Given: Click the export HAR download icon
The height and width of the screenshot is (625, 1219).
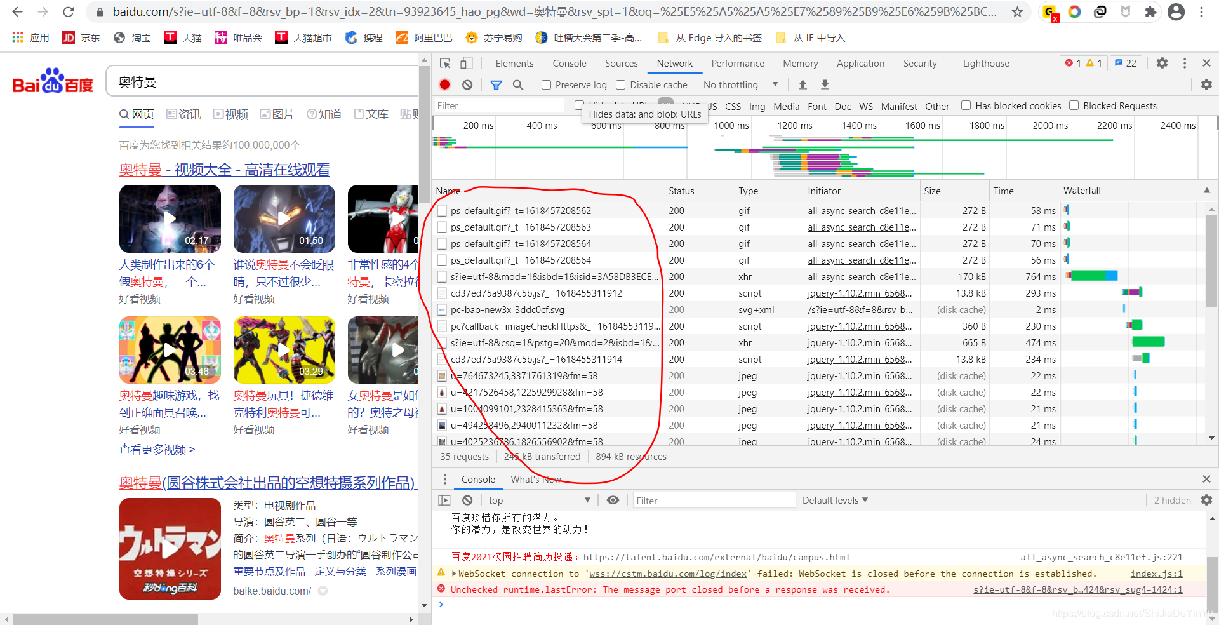Looking at the screenshot, I should (x=825, y=84).
